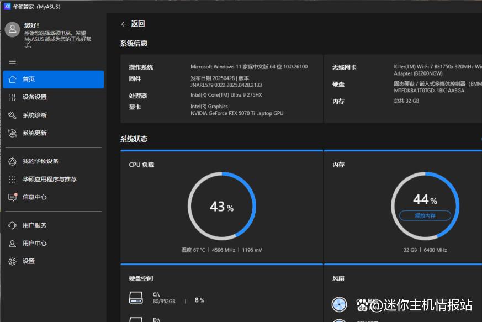Click the message icon for 信息中心
The image size is (482, 322).
pyautogui.click(x=13, y=197)
